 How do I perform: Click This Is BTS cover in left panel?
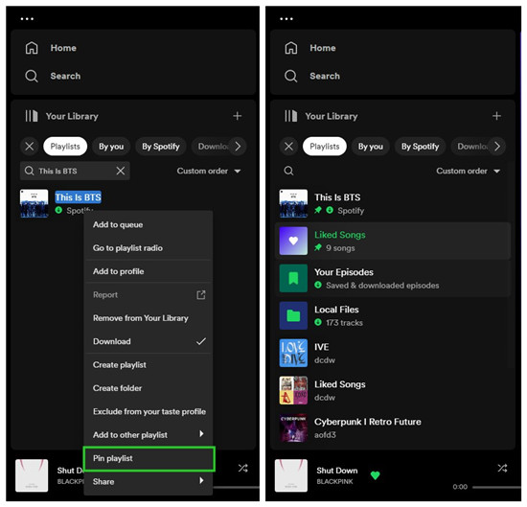[34, 203]
